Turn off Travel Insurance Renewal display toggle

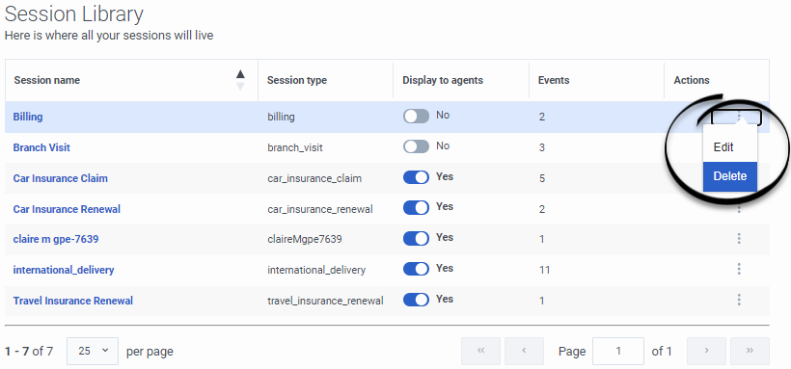416,300
